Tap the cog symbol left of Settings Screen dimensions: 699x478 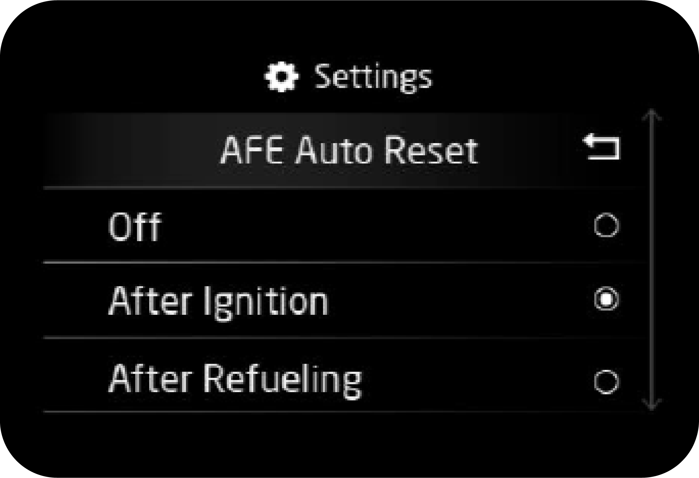[281, 76]
